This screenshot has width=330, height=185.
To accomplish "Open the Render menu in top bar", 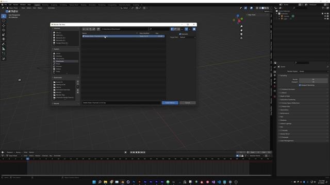I will click(15, 5).
